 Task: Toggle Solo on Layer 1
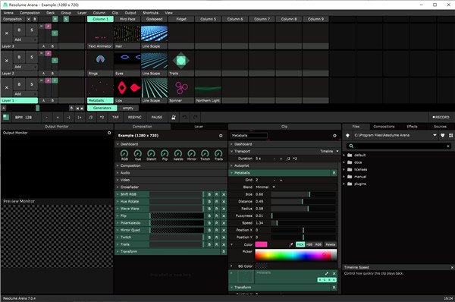pyautogui.click(x=32, y=84)
